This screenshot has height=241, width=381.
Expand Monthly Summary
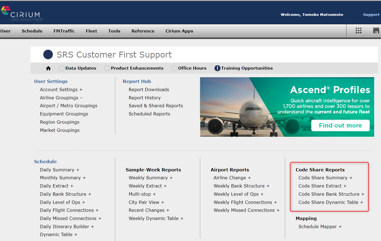click(x=63, y=178)
